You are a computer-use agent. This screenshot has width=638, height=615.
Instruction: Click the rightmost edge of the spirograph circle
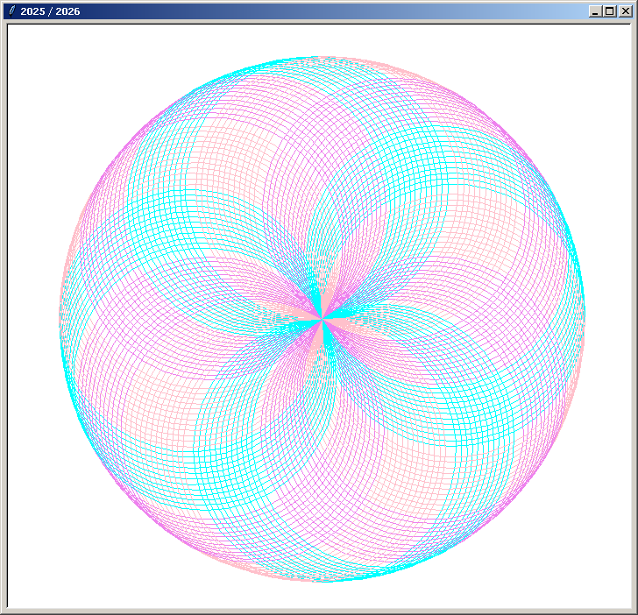pos(585,320)
